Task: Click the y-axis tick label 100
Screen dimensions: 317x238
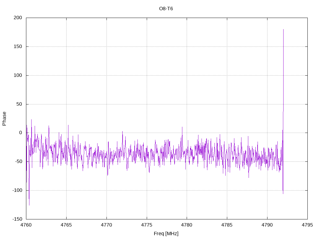Action: (18, 75)
